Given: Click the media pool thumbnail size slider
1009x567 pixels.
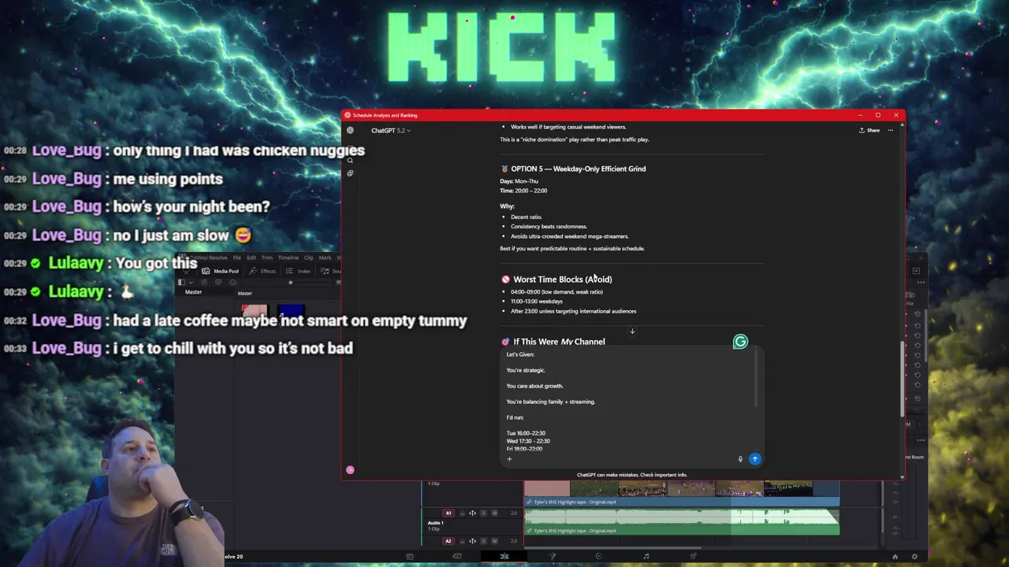Looking at the screenshot, I should point(310,283).
